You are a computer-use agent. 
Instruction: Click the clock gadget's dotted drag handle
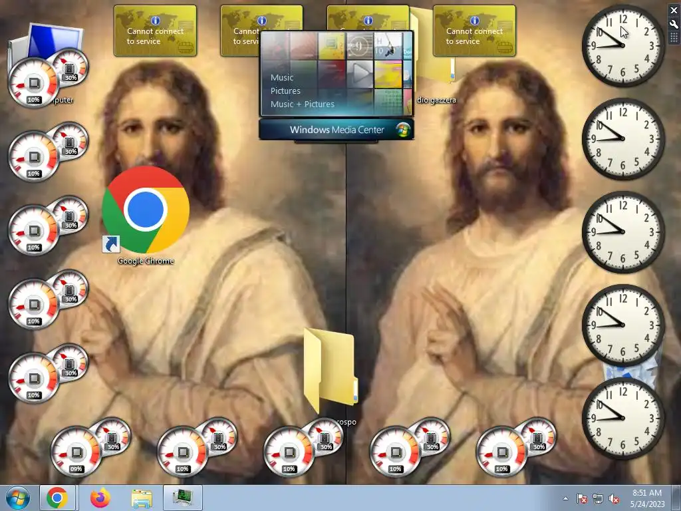pos(674,38)
